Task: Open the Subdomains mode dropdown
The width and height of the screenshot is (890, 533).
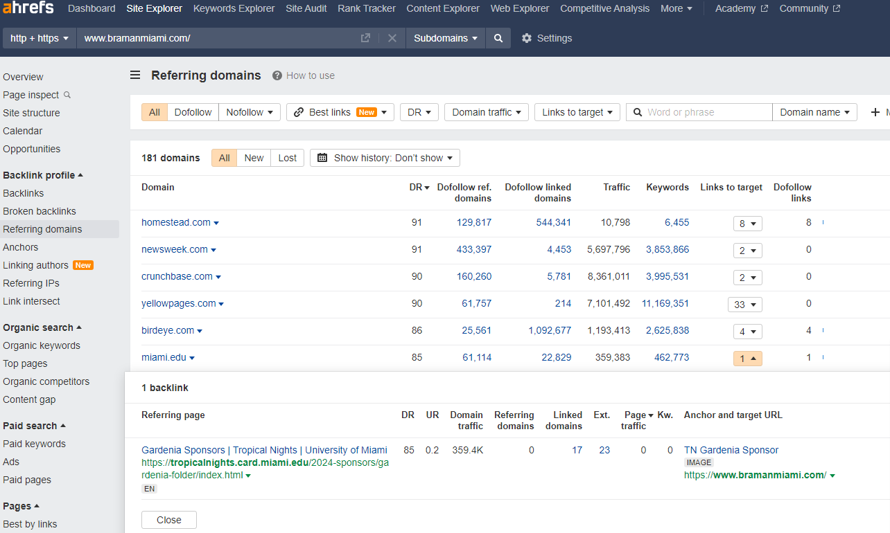Action: pos(446,38)
